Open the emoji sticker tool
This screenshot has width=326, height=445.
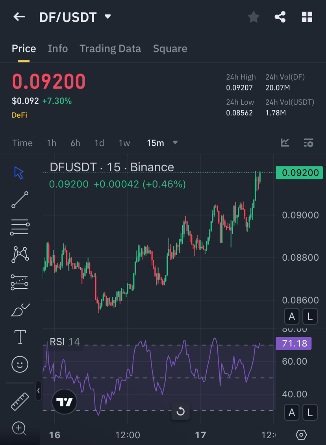[20, 364]
